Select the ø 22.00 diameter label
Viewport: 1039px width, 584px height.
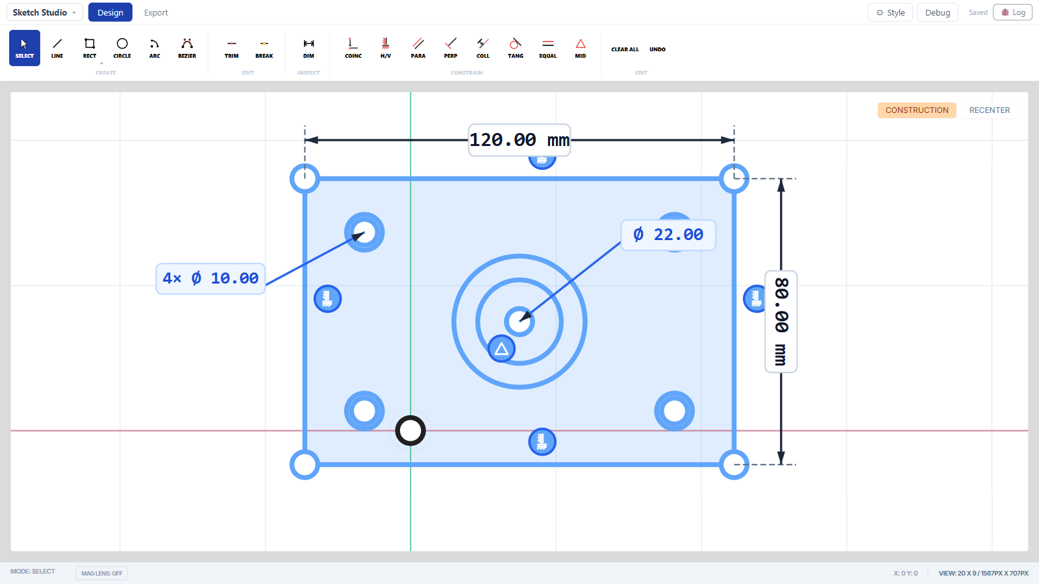(x=668, y=234)
